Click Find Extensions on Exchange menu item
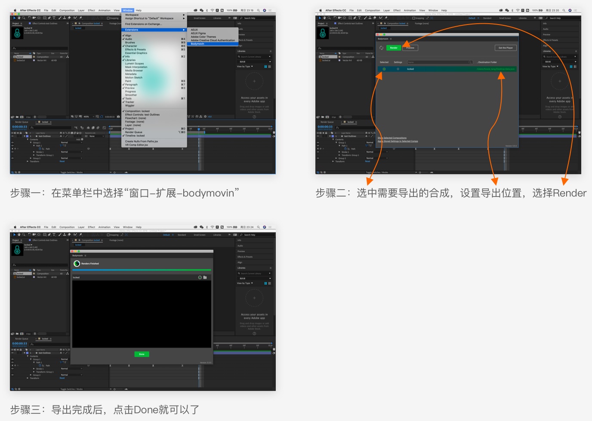592x421 pixels. 143,24
